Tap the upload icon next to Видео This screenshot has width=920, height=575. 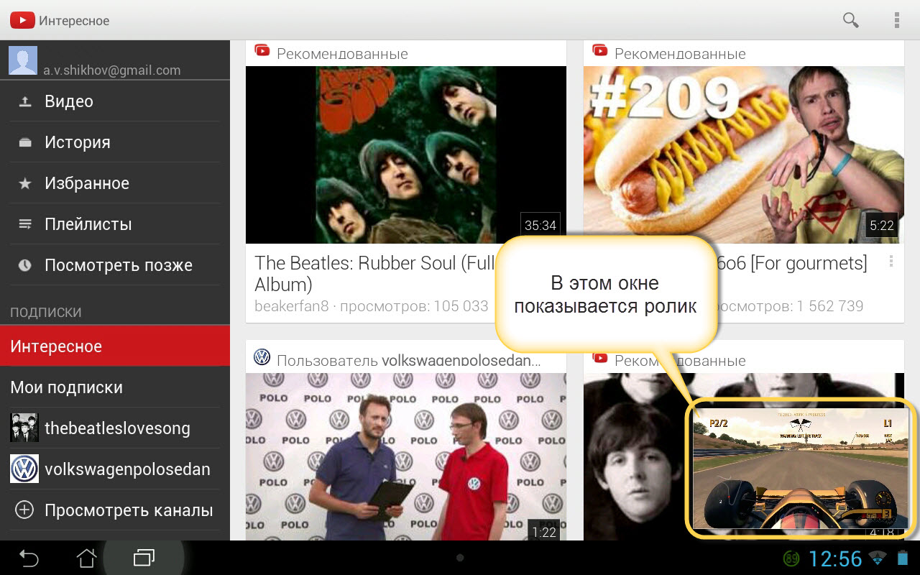click(x=24, y=101)
